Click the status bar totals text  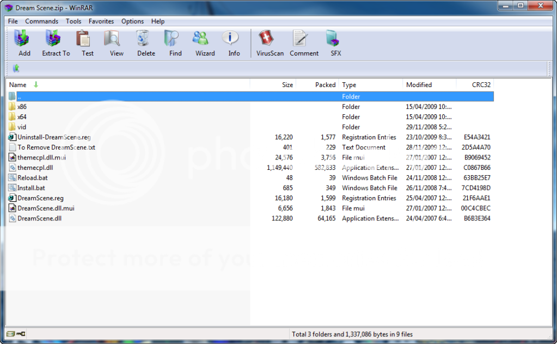pos(352,334)
